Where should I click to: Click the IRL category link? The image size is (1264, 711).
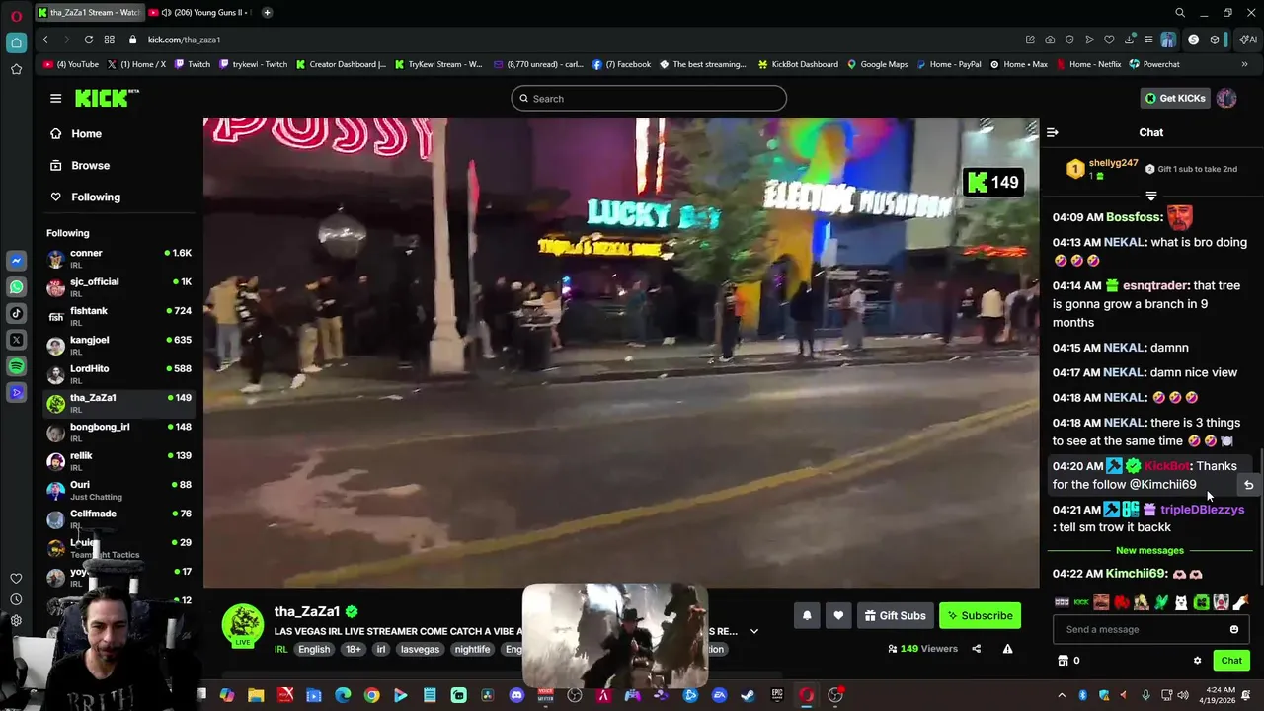pos(280,649)
